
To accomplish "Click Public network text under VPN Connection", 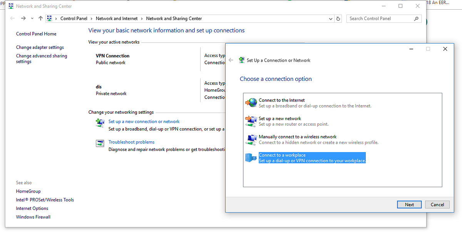I will [110, 62].
